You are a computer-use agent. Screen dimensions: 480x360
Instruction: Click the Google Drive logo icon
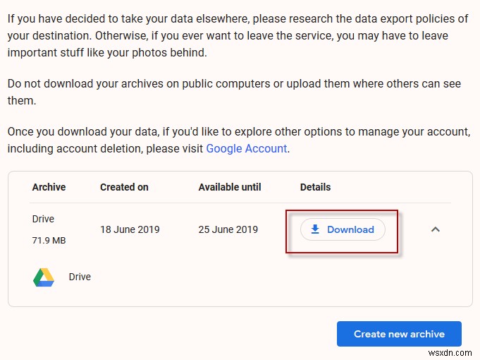44,277
